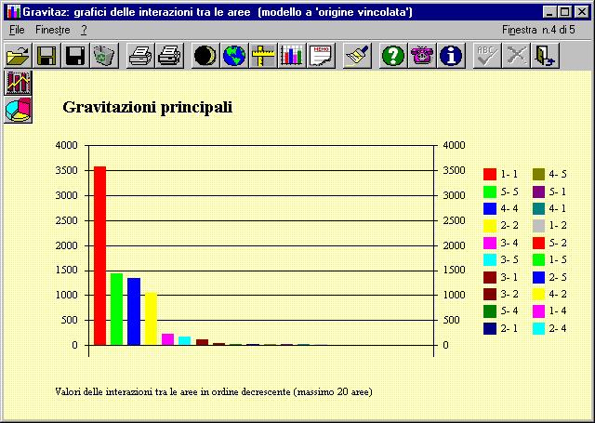Click the red 1-1 legend swatch

(490, 174)
